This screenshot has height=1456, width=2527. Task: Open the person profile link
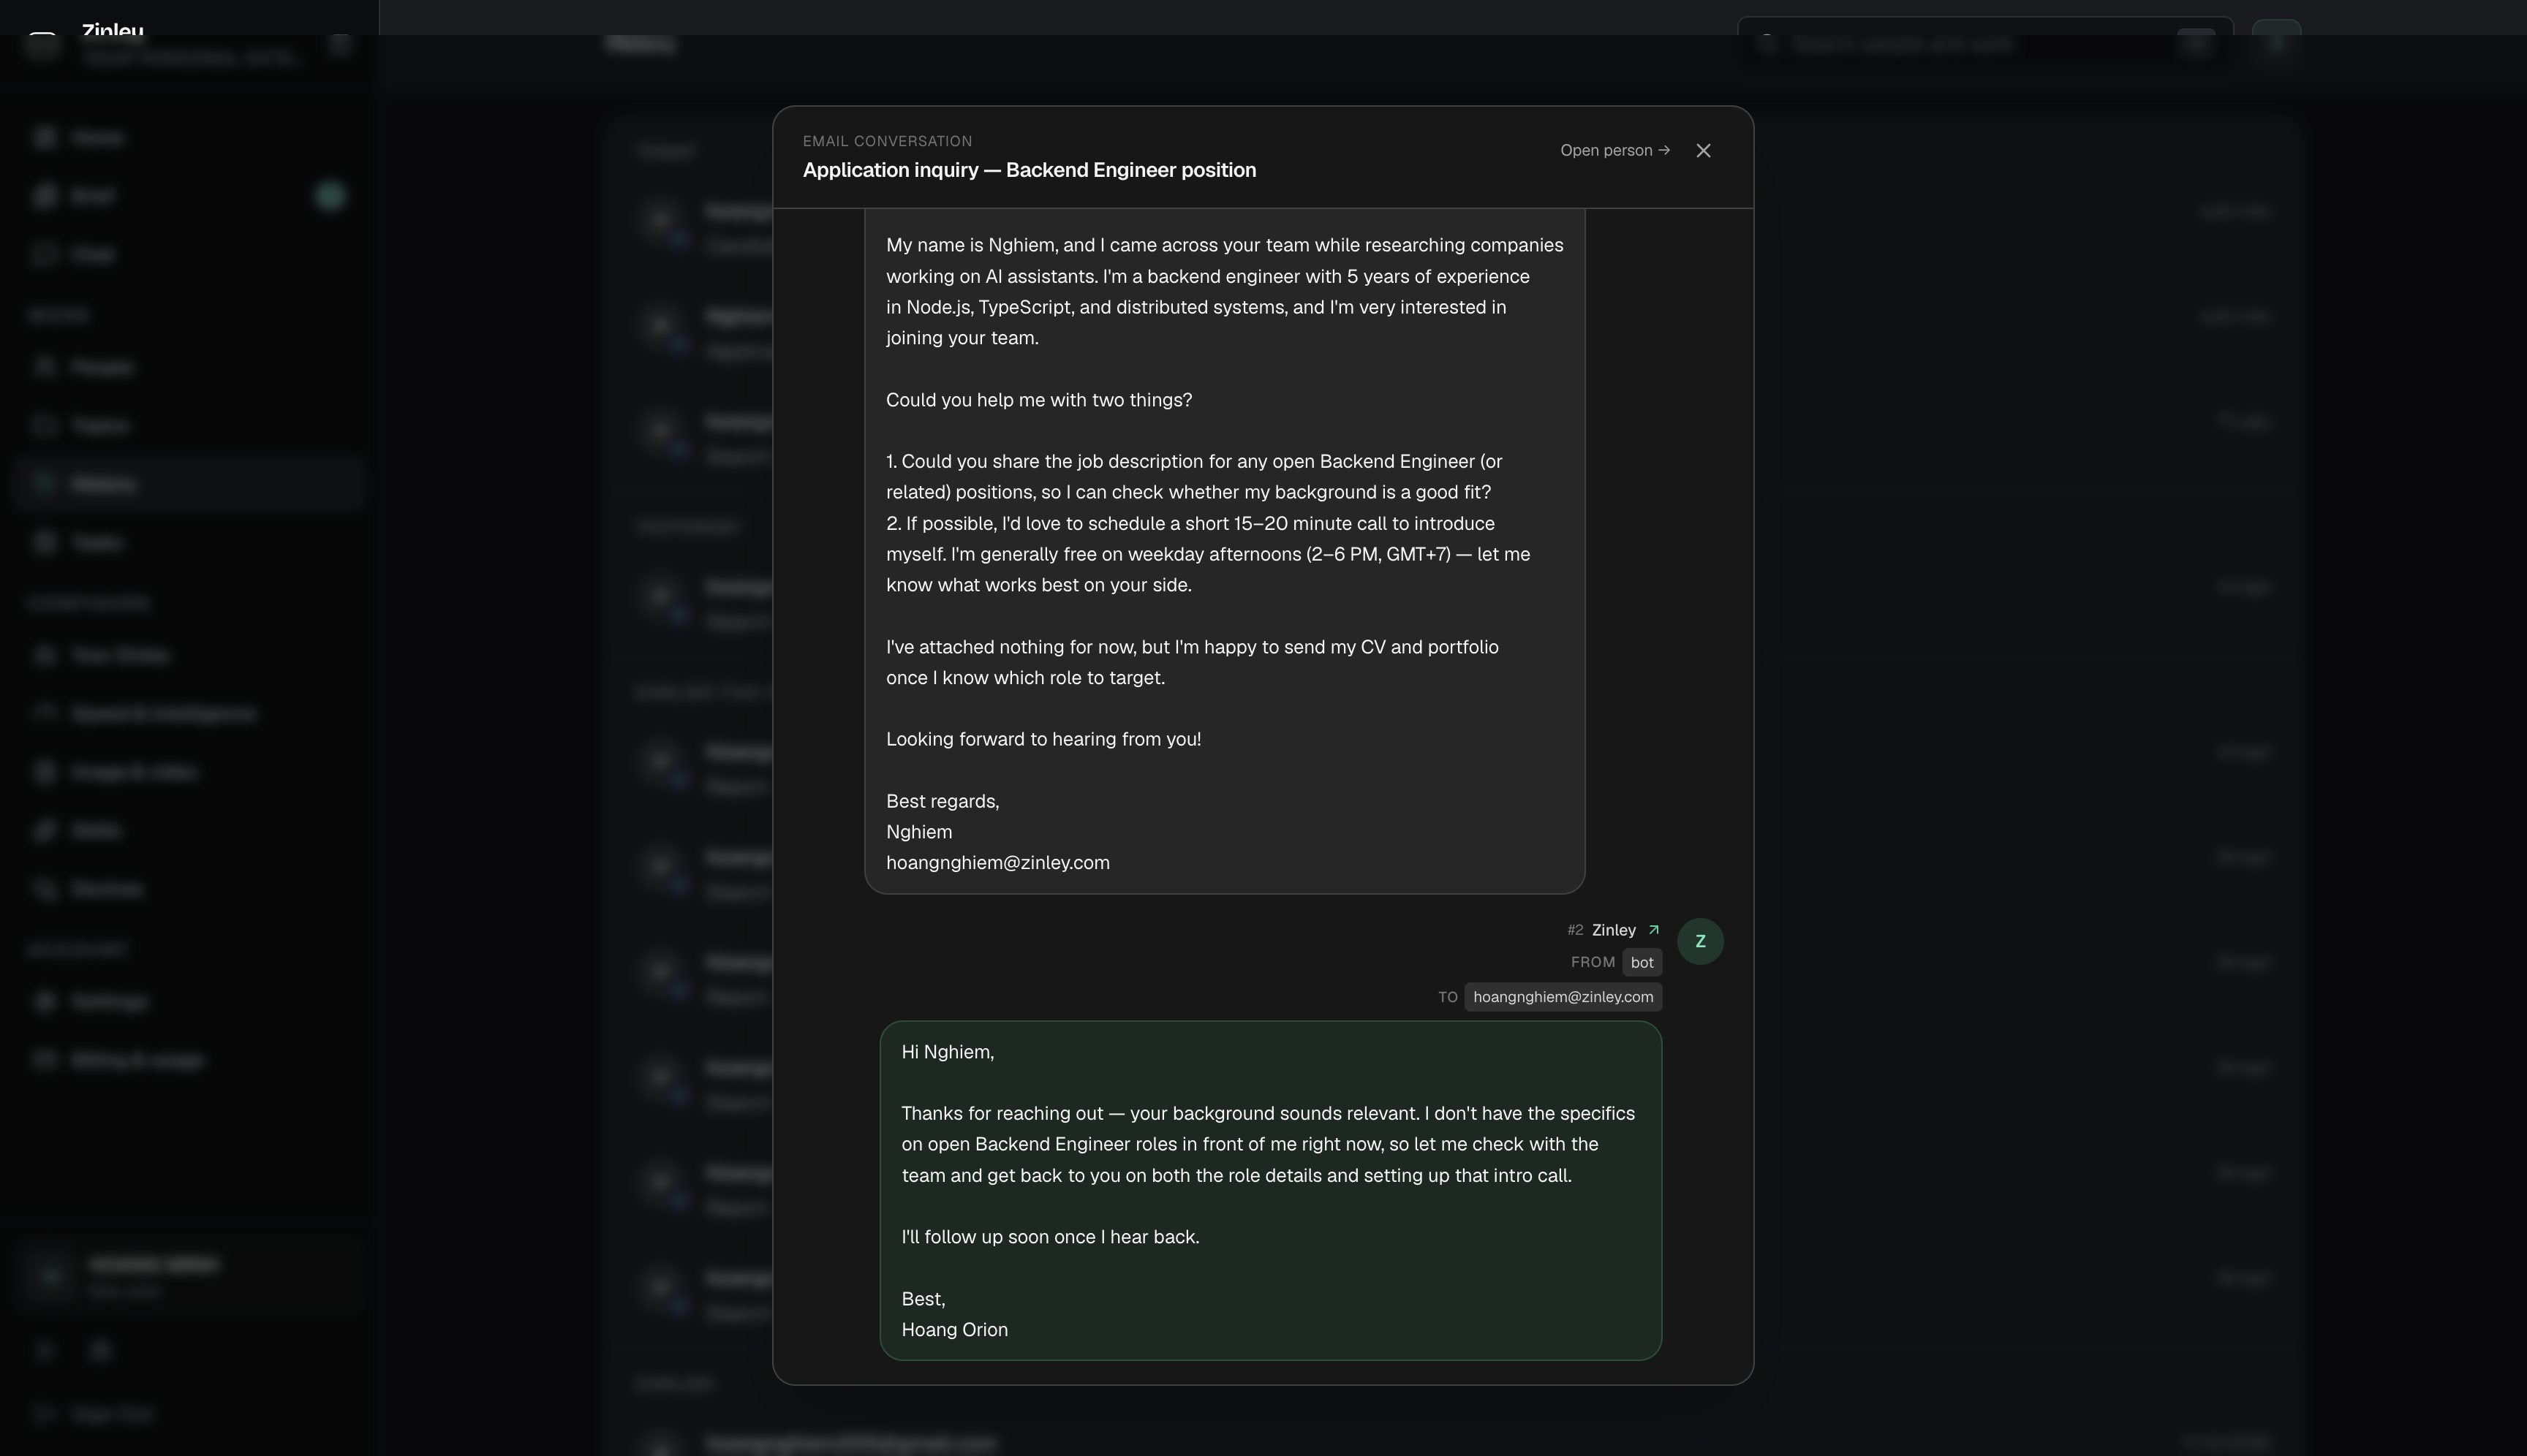(1614, 150)
